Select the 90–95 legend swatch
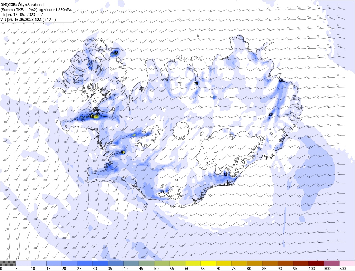Viewport: 355px width, 271px height. point(285,263)
